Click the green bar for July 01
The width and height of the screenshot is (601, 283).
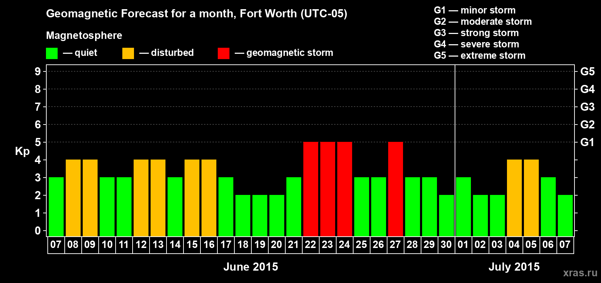[463, 207]
